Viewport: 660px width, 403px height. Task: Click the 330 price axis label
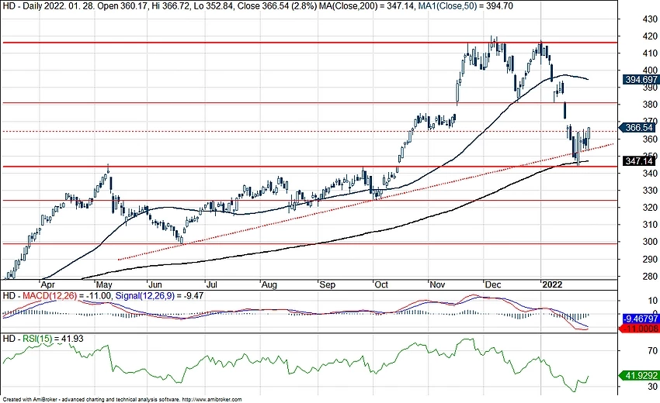pyautogui.click(x=650, y=191)
